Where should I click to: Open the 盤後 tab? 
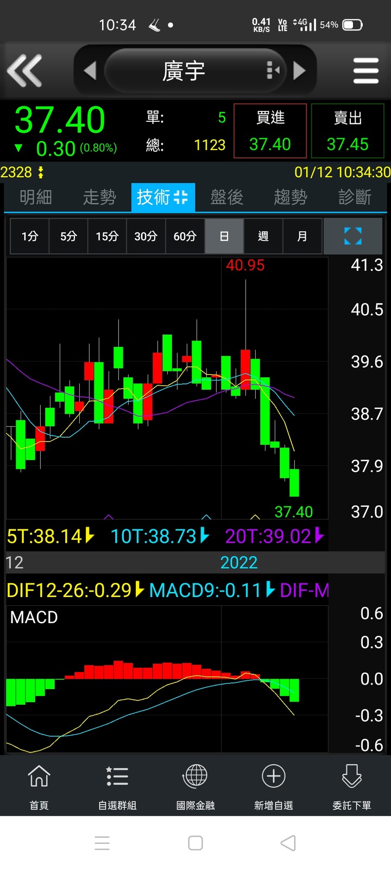[x=226, y=197]
